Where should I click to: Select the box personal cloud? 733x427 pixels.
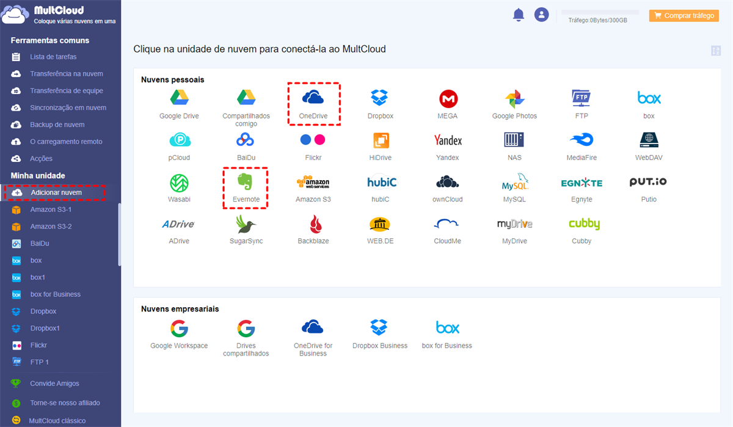pyautogui.click(x=649, y=104)
